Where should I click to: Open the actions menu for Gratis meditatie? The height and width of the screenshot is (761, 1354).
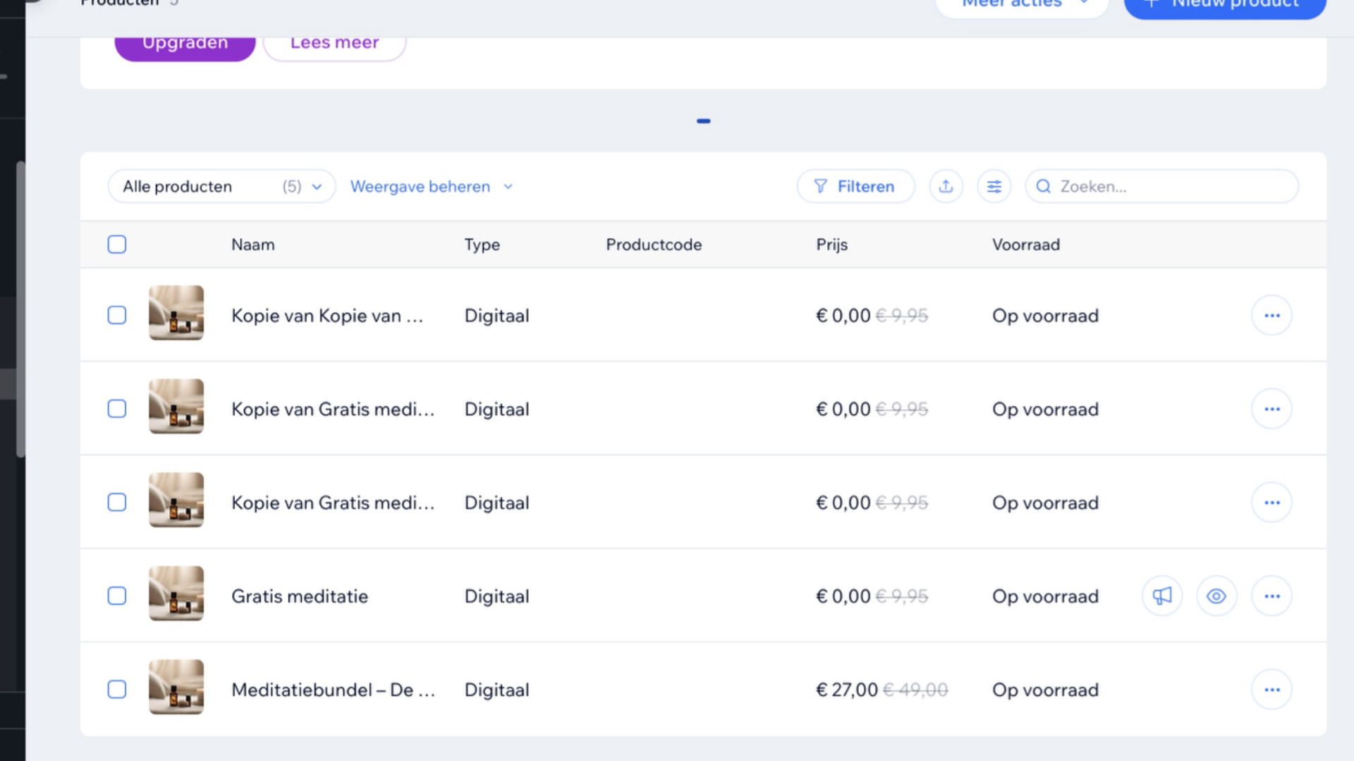[1271, 595]
